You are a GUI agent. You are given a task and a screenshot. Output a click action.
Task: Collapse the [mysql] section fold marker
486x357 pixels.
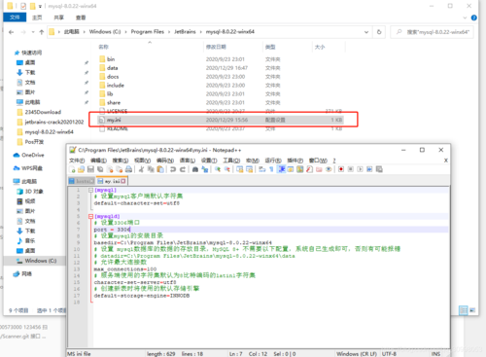(90, 190)
